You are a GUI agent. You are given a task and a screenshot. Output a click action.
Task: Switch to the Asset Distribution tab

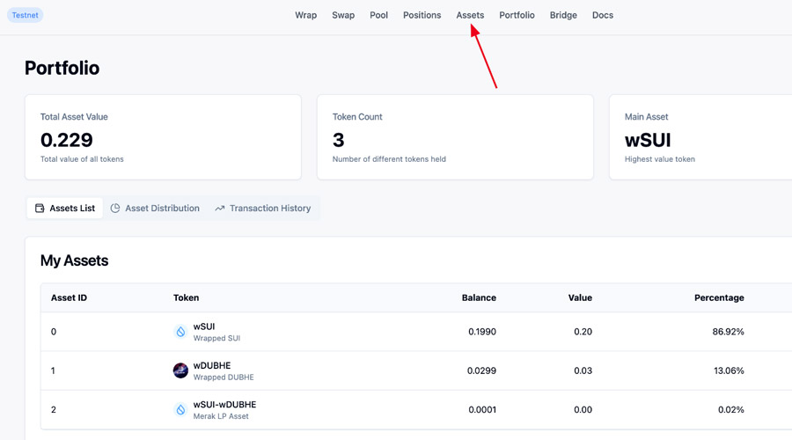click(155, 209)
